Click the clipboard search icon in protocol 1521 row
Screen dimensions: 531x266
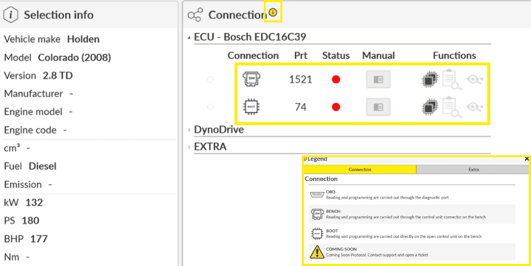coord(450,80)
